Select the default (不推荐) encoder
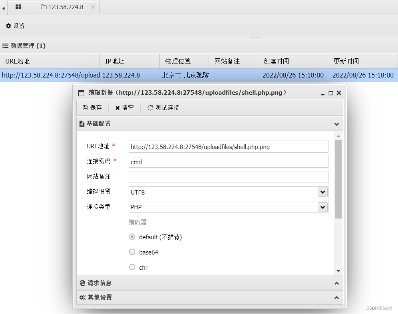This screenshot has width=398, height=314. 132,236
